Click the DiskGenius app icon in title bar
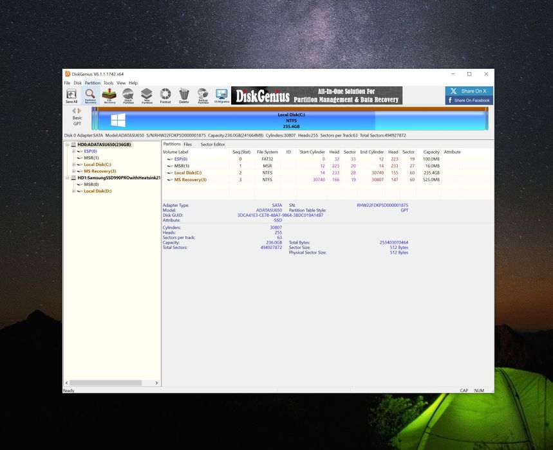Screen dimensions: 553x450 pos(68,74)
